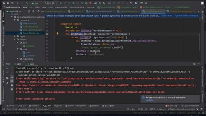This screenshot has height=116, width=206.
Task: Open the Android project view dropdown
Action: (14, 12)
